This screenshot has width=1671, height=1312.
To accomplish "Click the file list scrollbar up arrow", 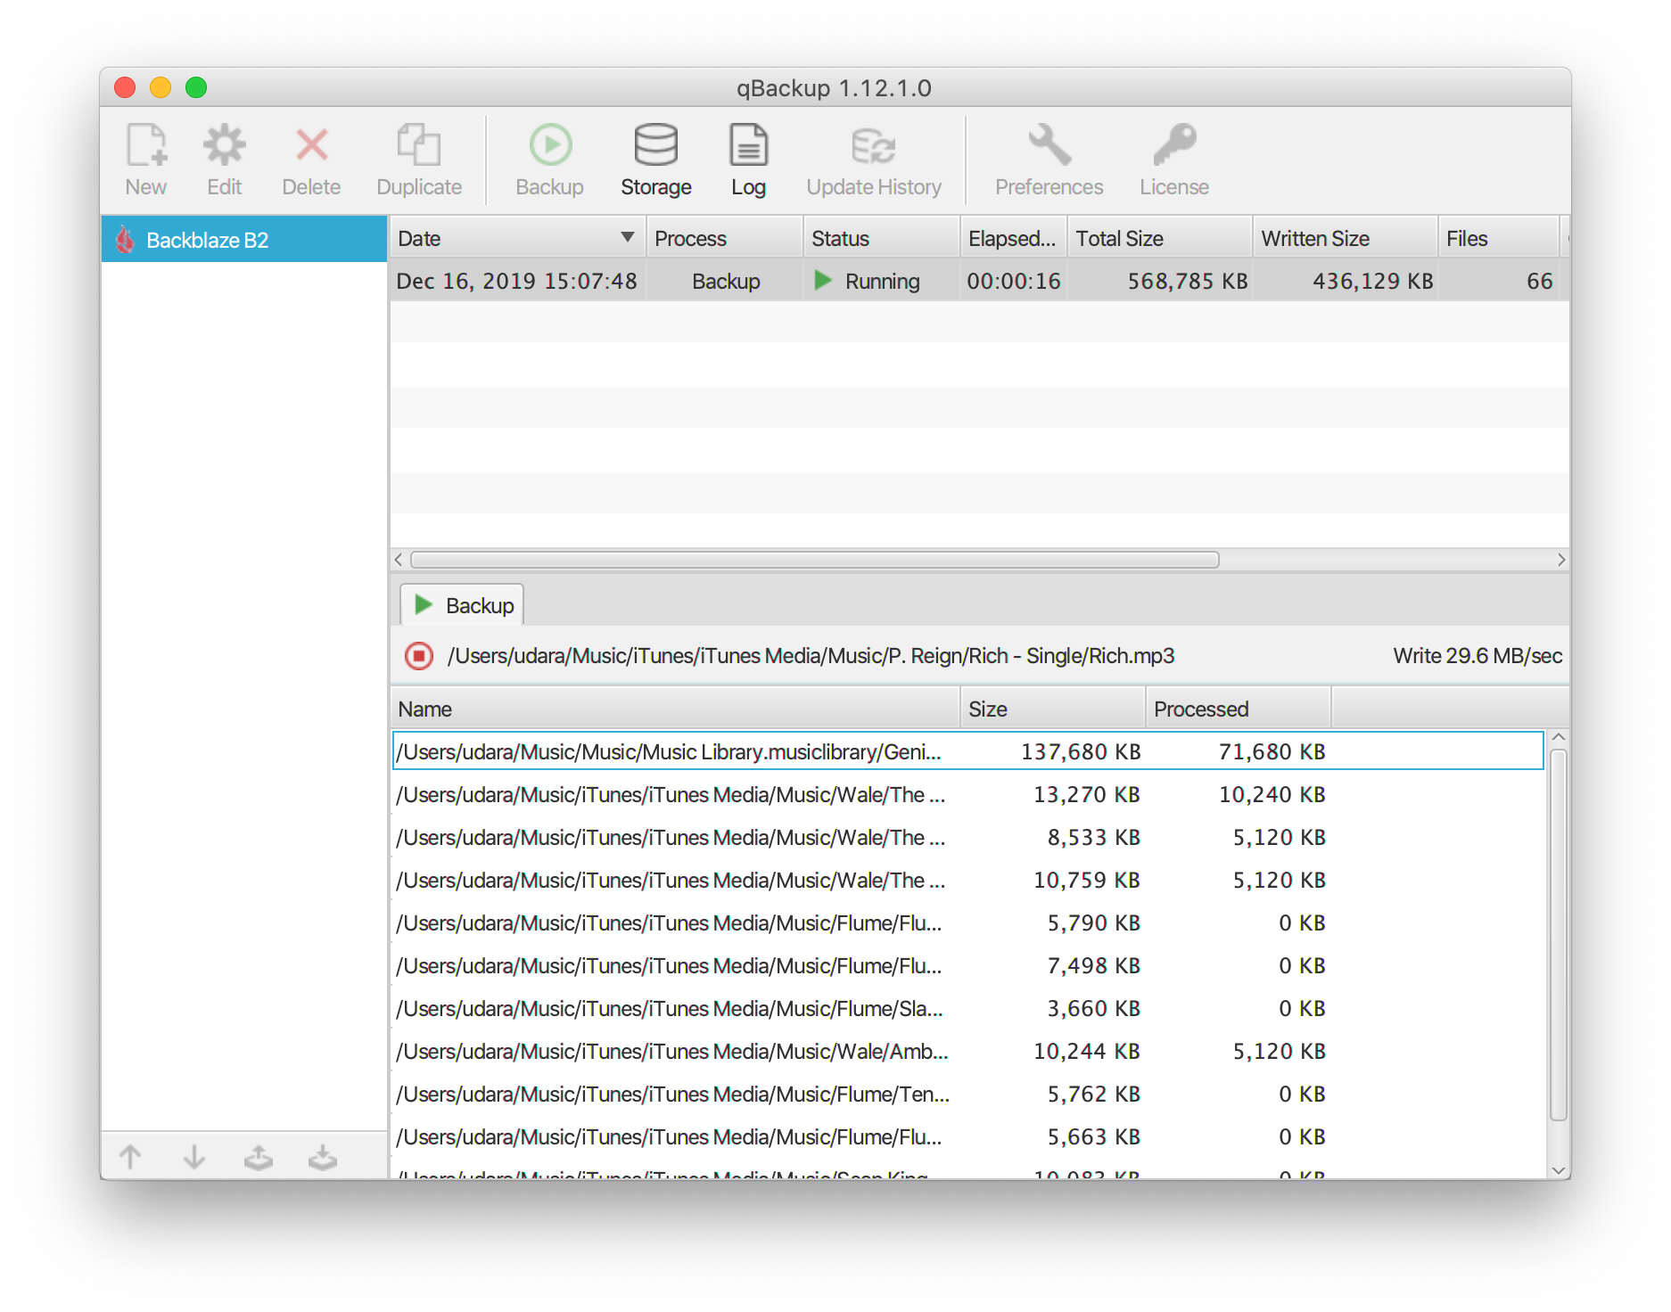I will [1558, 737].
